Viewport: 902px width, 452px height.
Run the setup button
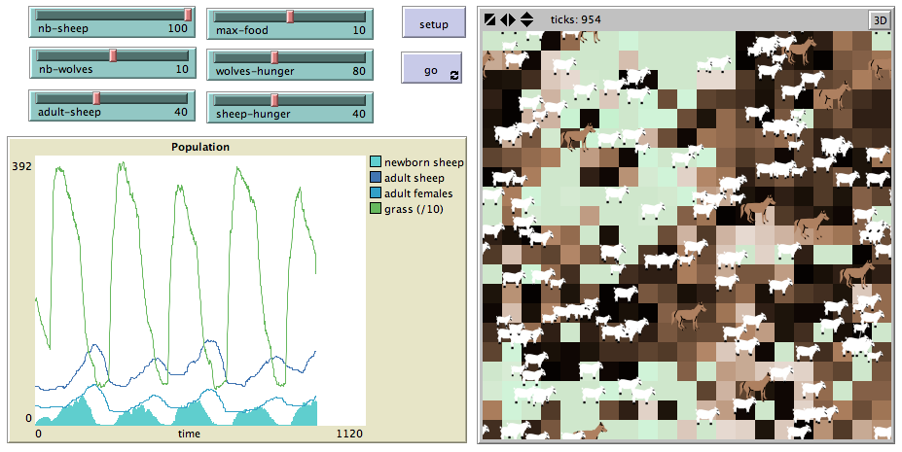pos(434,22)
